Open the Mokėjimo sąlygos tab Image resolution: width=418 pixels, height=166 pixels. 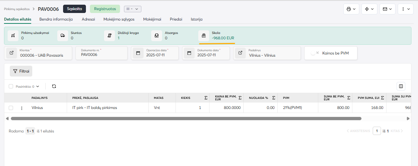(x=119, y=19)
